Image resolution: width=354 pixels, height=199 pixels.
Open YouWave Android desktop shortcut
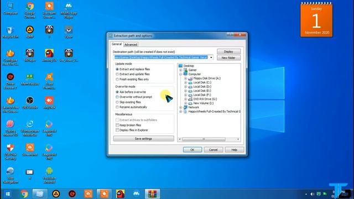(x=49, y=175)
